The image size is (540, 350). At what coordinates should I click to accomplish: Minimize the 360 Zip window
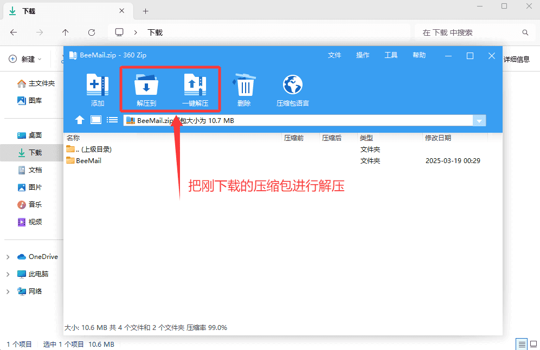click(448, 56)
